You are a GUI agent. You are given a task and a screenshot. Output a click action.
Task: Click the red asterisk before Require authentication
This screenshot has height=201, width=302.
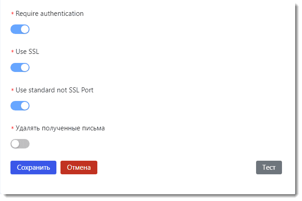point(12,14)
